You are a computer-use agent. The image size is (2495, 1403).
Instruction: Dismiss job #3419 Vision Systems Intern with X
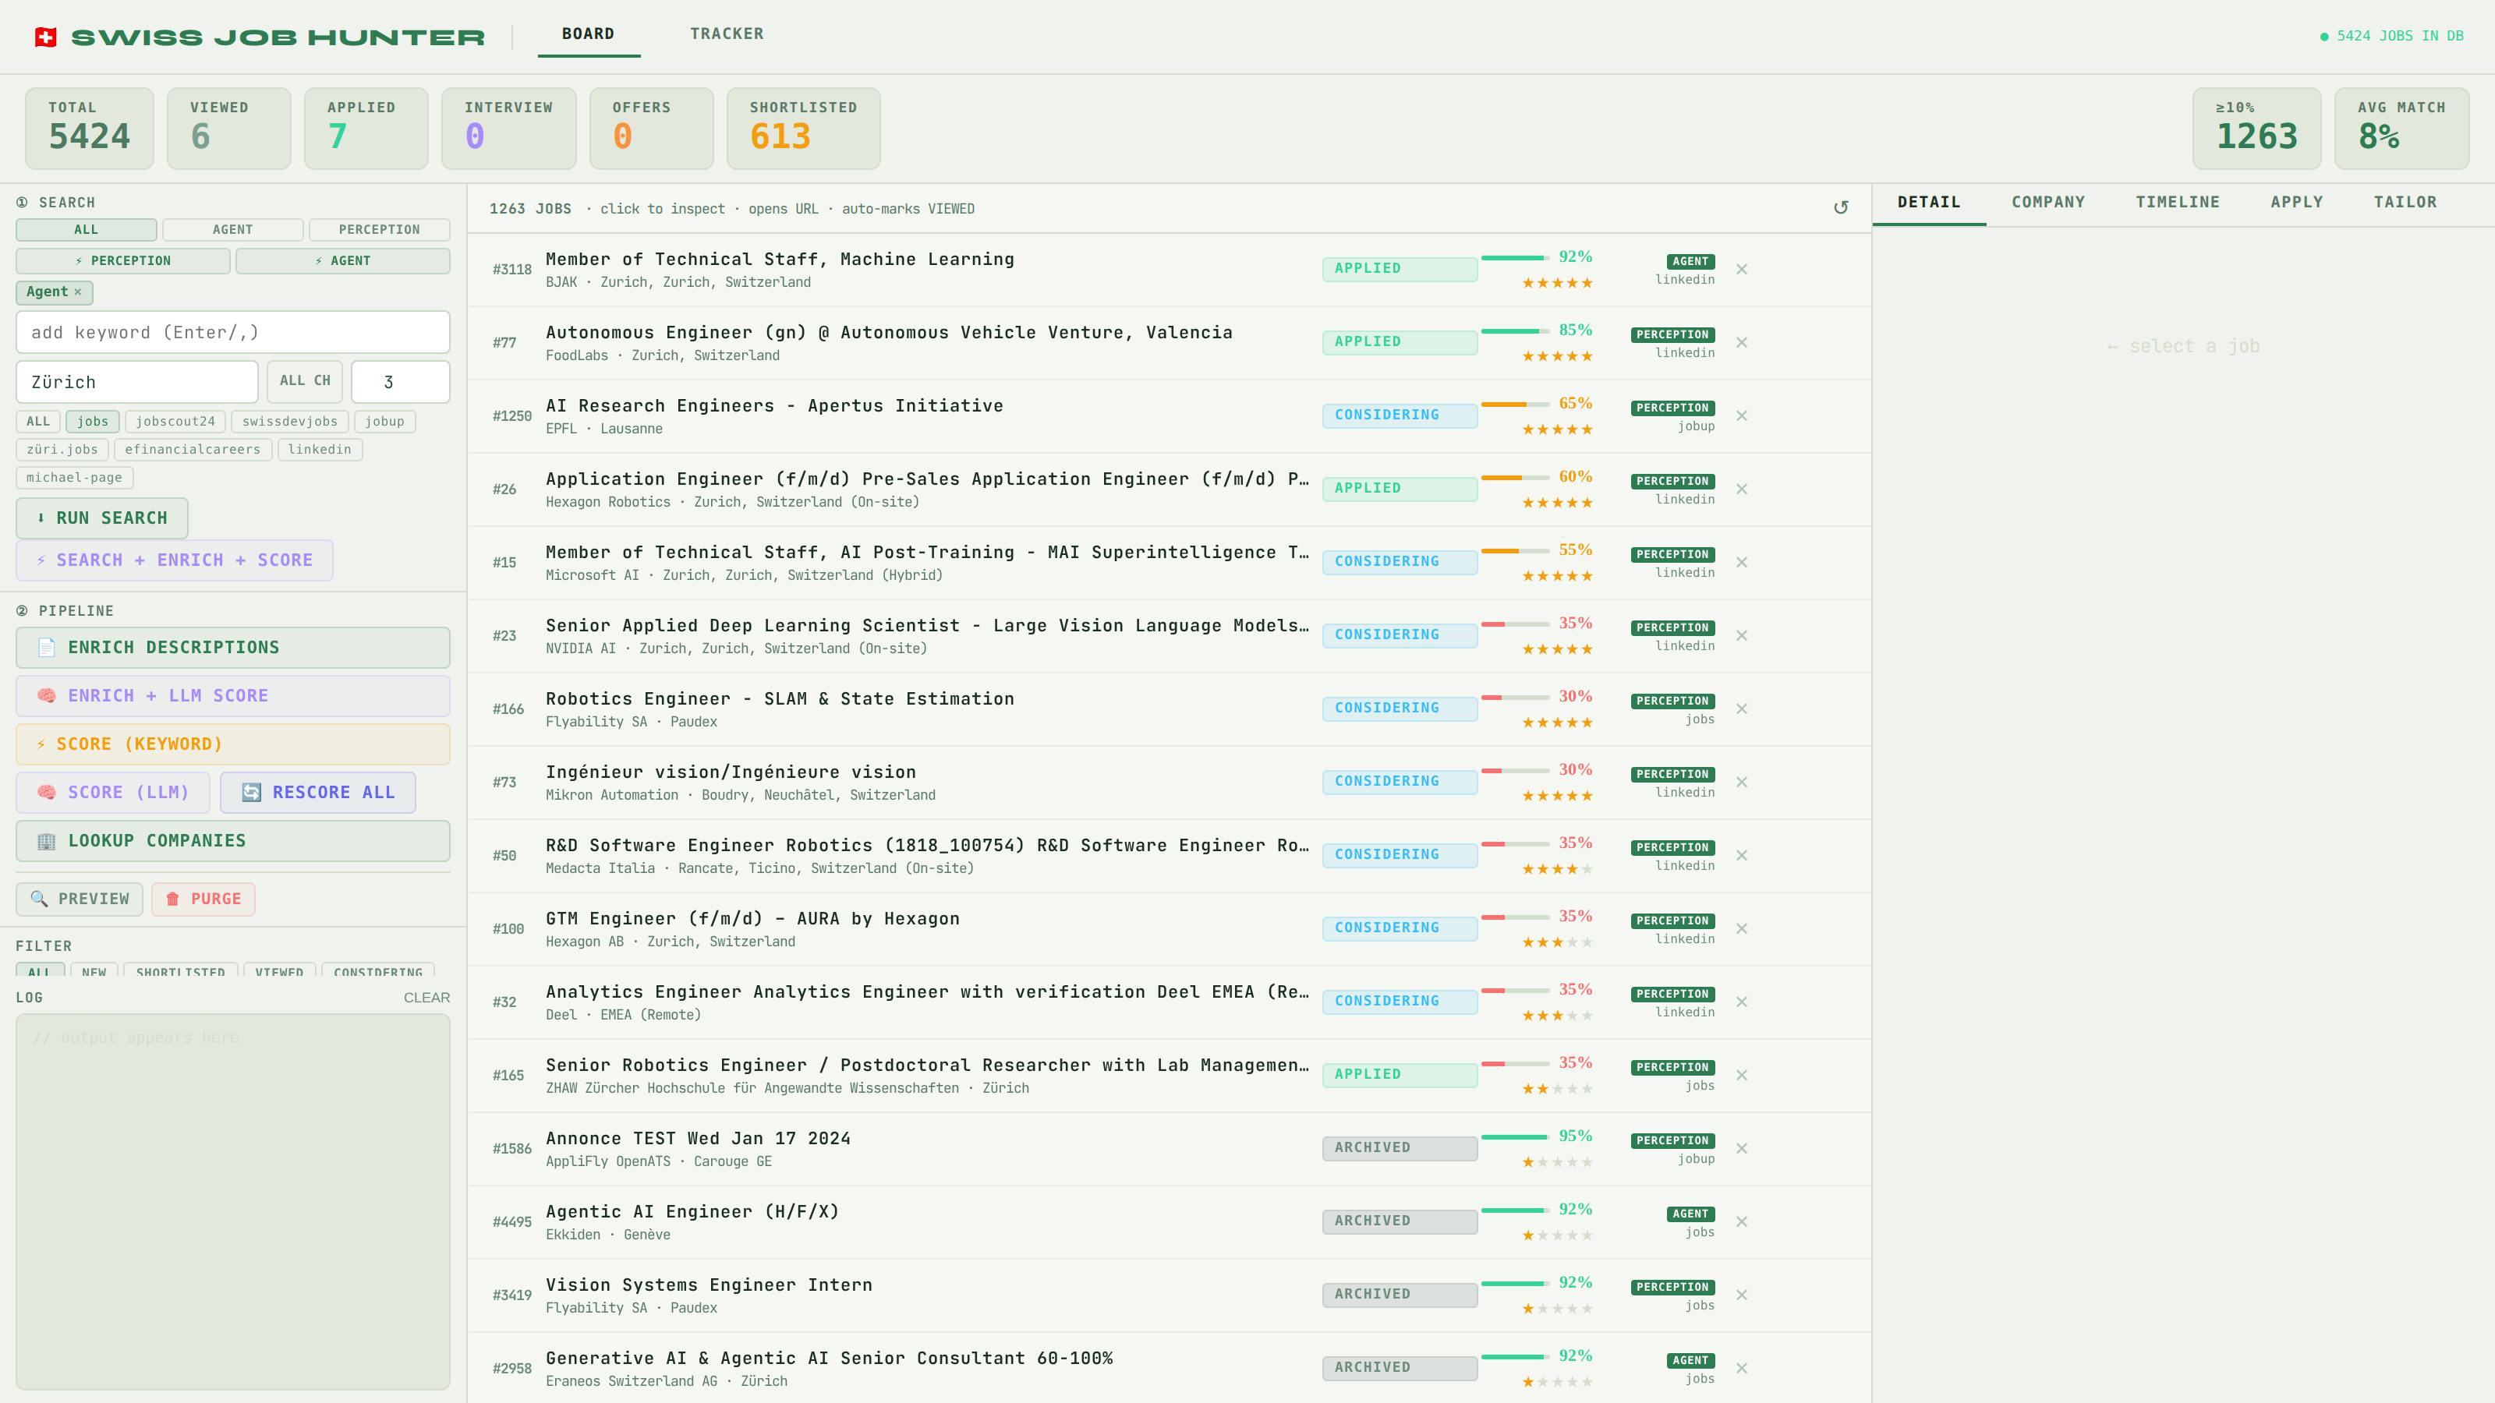[x=1742, y=1295]
